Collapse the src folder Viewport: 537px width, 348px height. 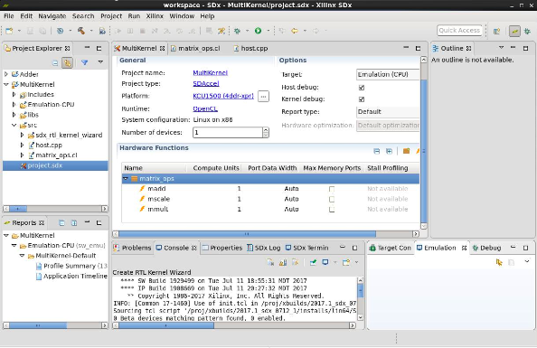click(14, 125)
